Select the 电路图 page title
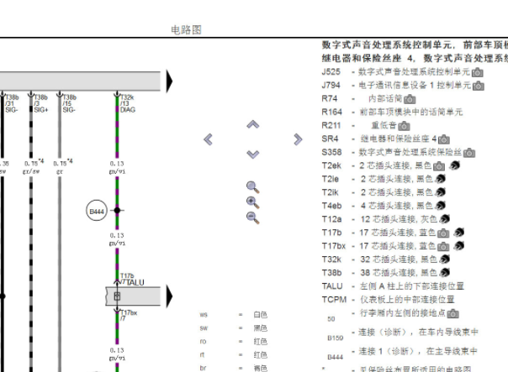Image resolution: width=508 pixels, height=372 pixels. [x=186, y=30]
